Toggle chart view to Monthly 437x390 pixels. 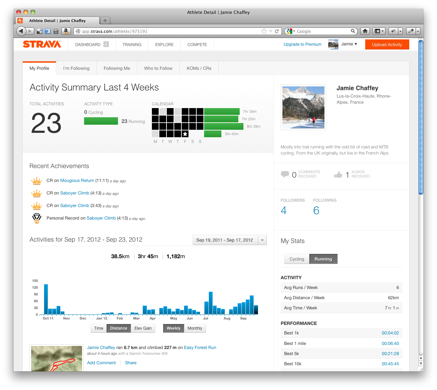tap(195, 328)
